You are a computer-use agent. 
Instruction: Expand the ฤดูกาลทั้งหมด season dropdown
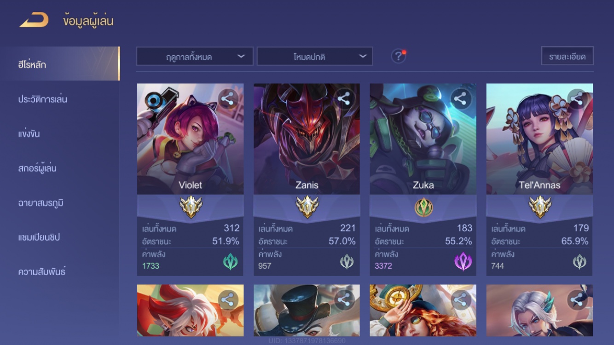pyautogui.click(x=195, y=56)
